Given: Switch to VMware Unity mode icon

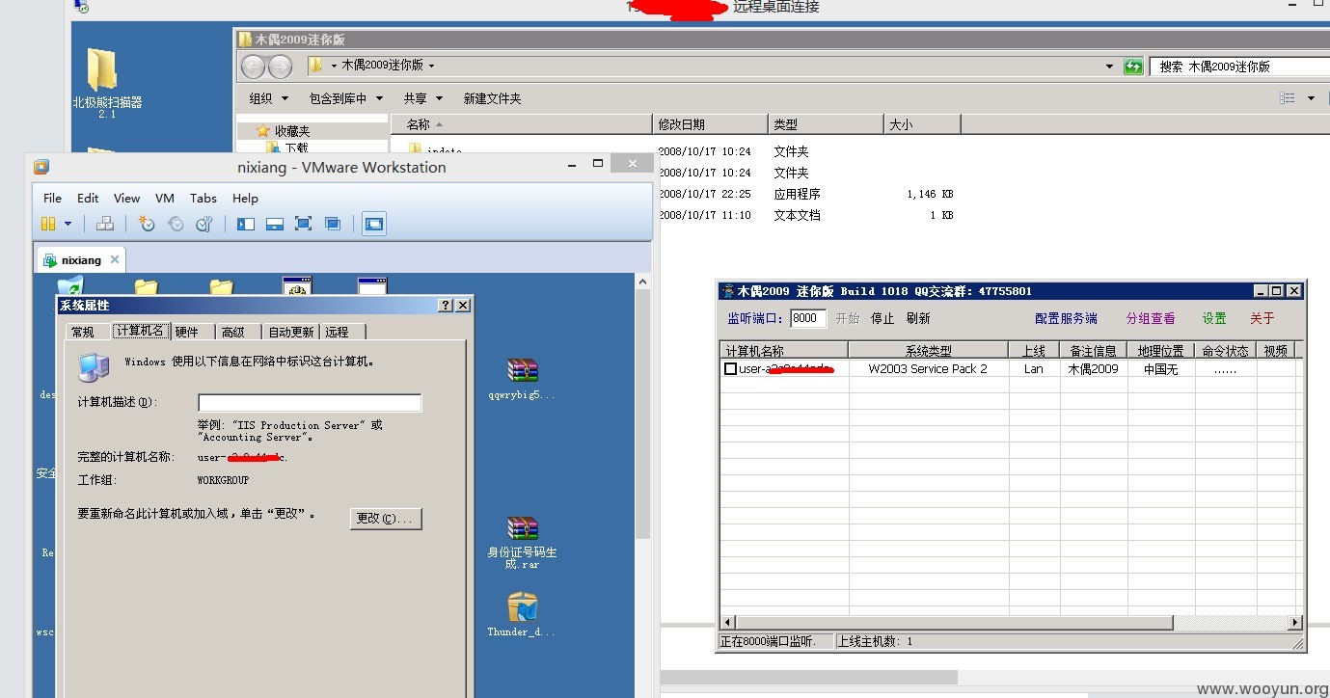Looking at the screenshot, I should point(333,224).
